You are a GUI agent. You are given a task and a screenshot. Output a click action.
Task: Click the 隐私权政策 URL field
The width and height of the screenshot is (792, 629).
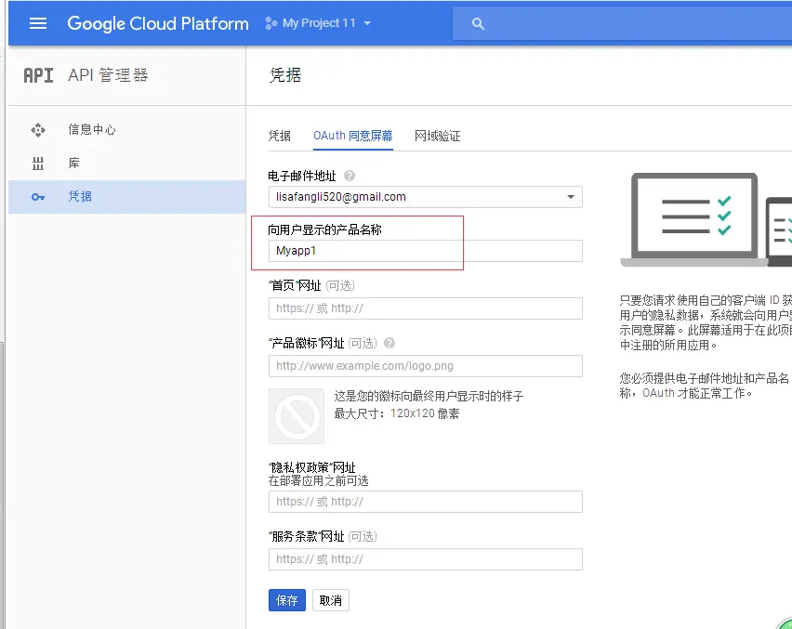pos(426,502)
